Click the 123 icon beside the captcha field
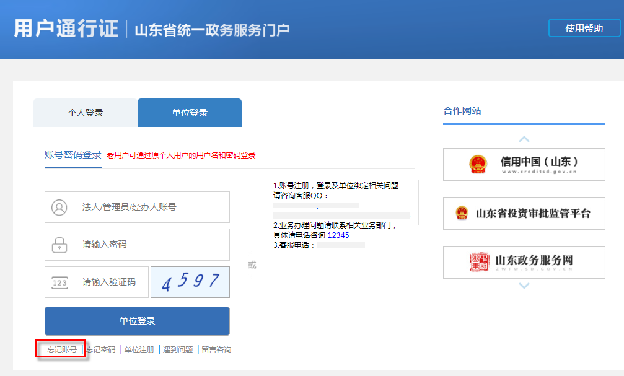This screenshot has width=624, height=376. [58, 282]
